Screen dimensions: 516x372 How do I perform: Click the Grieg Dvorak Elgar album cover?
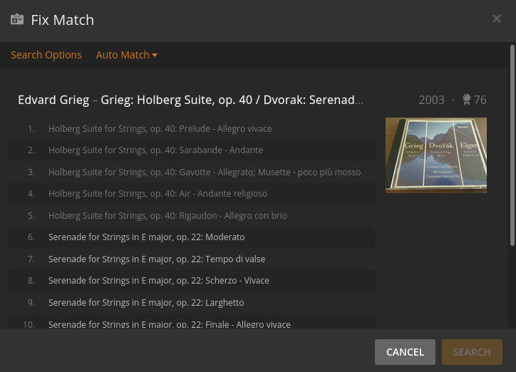coord(435,155)
